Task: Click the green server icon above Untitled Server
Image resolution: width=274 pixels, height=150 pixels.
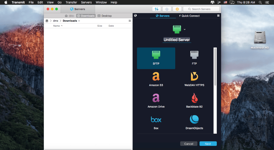Action: pyautogui.click(x=177, y=29)
